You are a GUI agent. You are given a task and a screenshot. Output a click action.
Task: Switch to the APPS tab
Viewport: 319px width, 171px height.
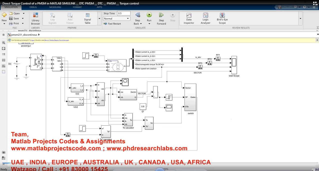pos(100,7)
